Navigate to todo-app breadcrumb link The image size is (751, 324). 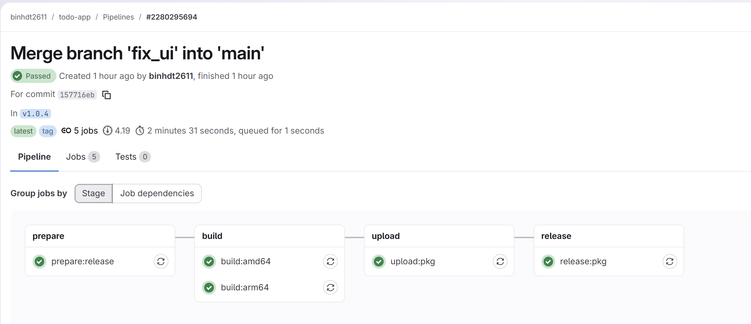75,17
